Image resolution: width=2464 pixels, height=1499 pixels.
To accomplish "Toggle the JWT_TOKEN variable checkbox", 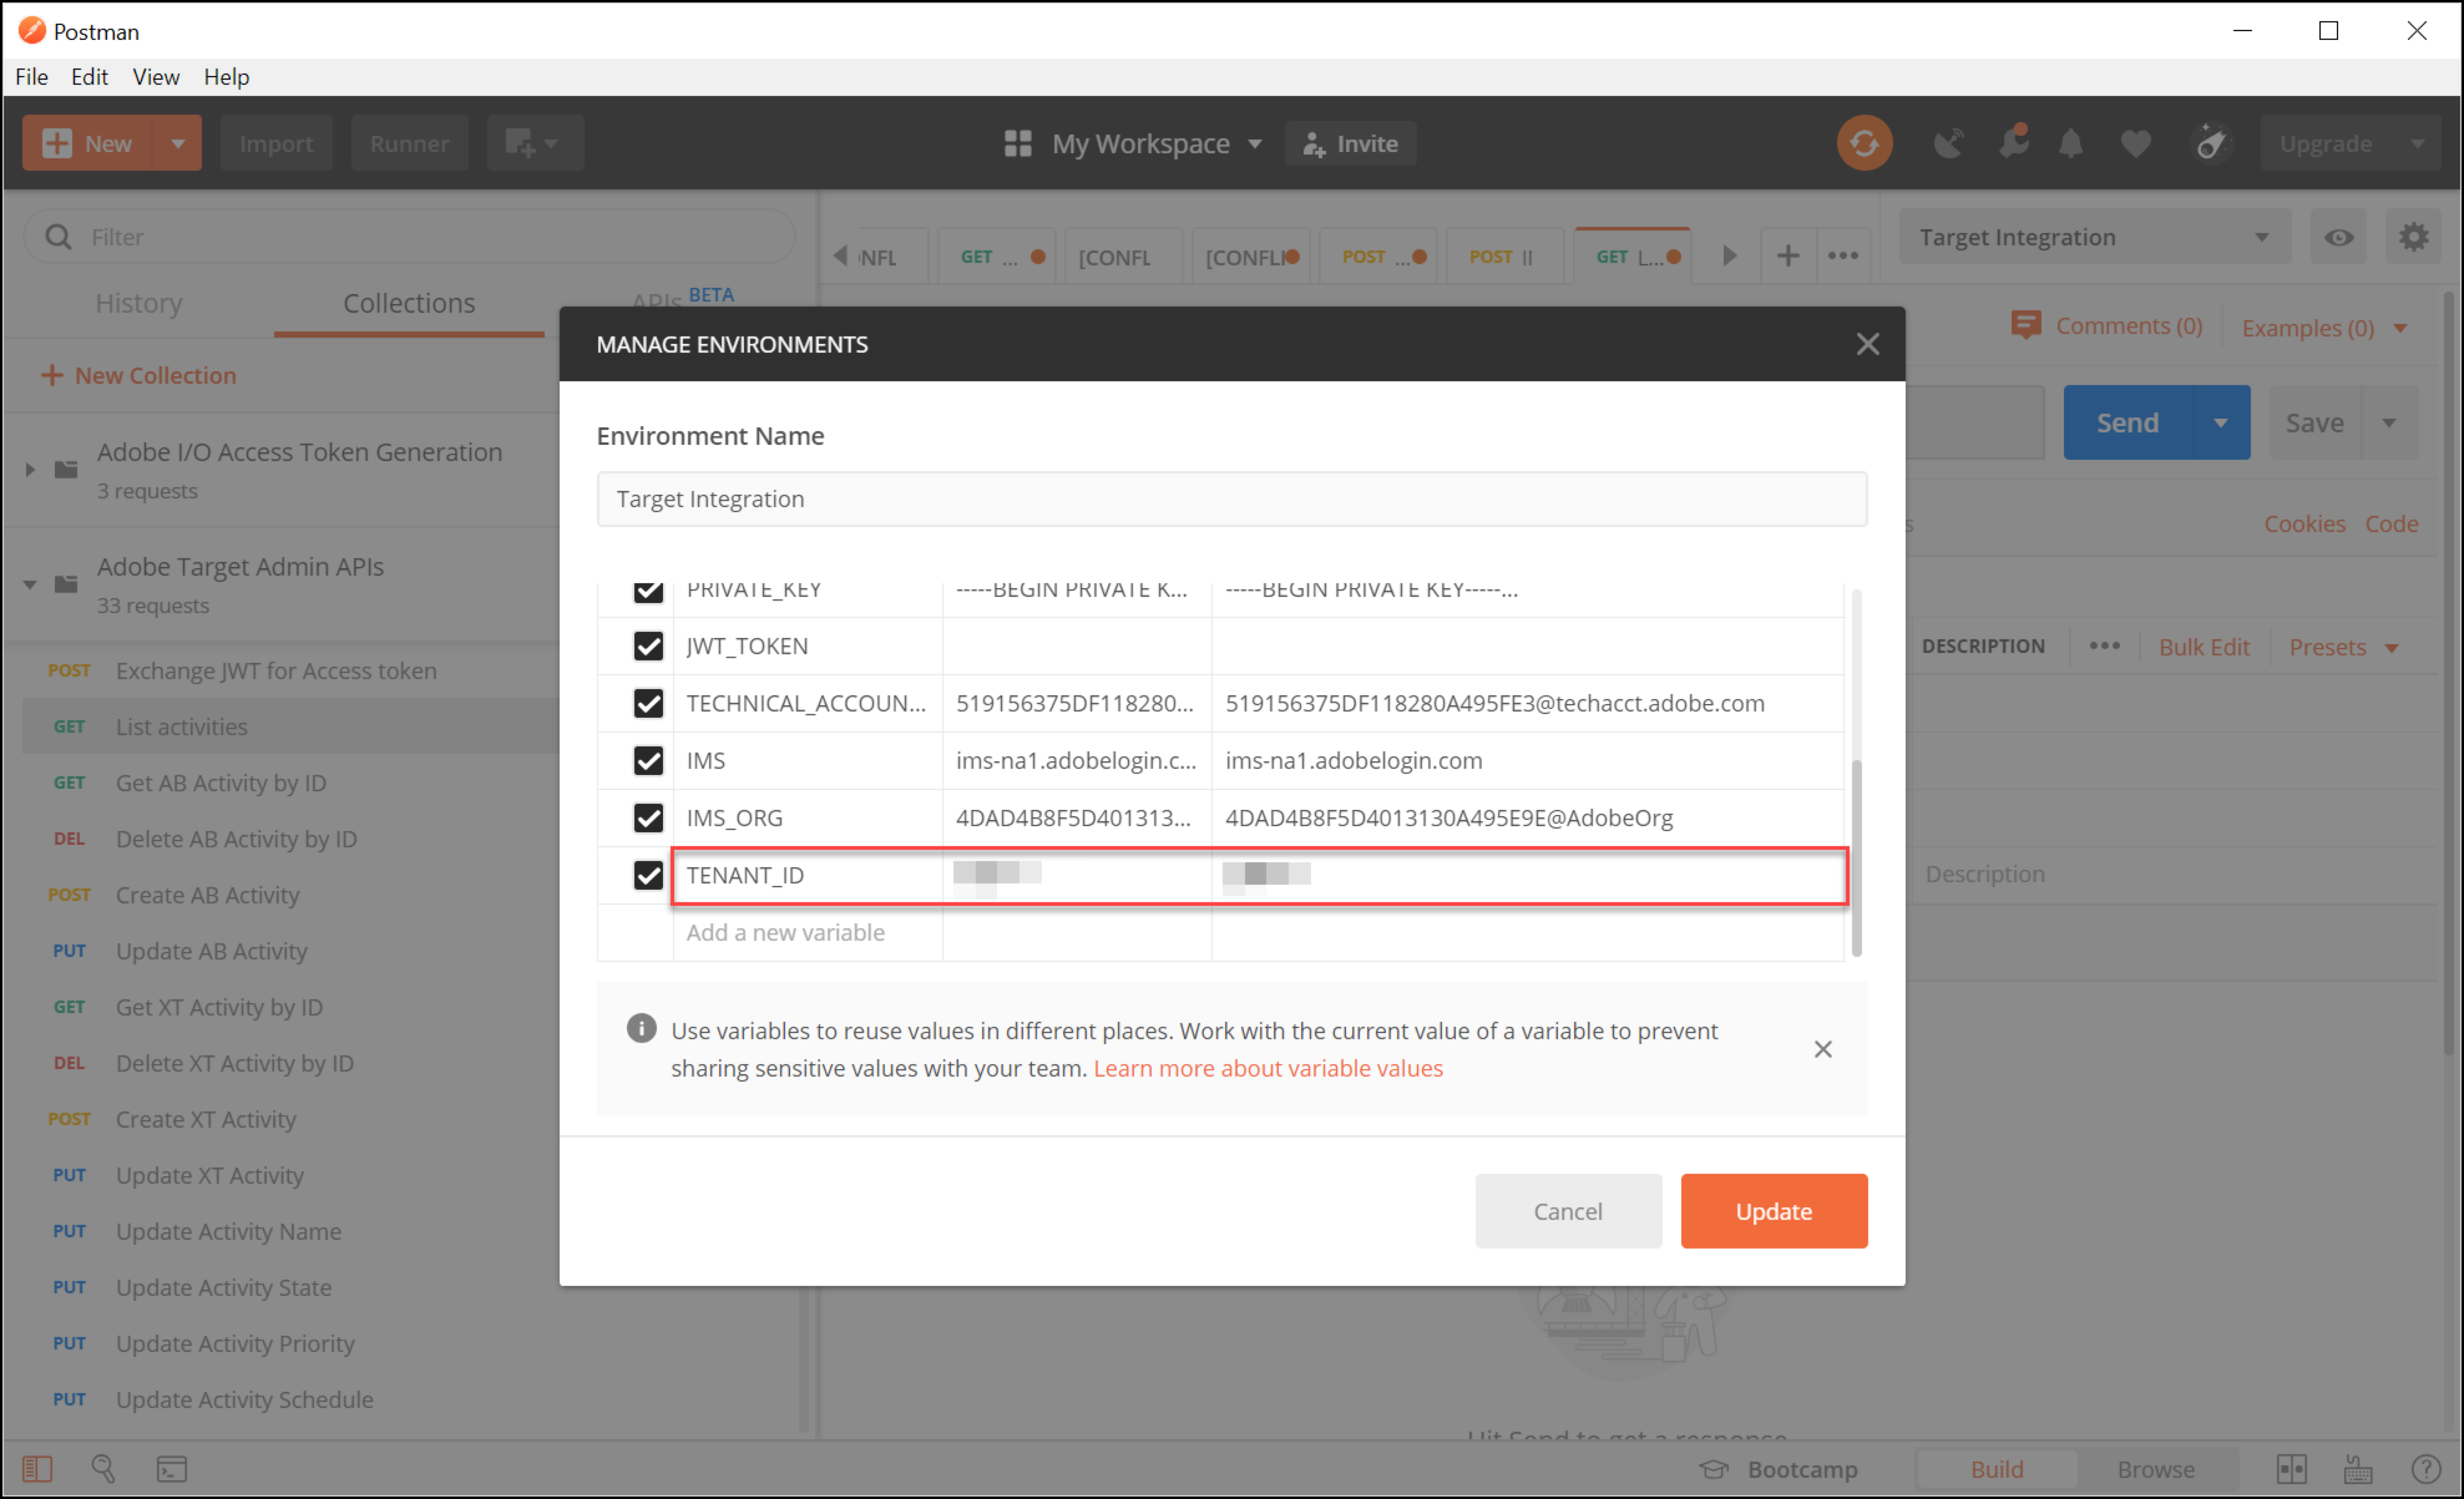I will [x=648, y=646].
